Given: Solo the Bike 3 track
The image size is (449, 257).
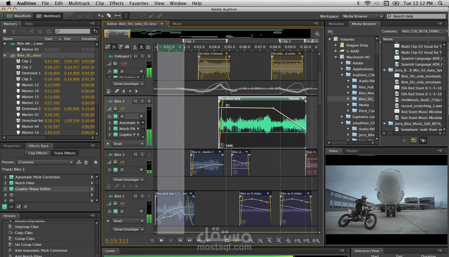Looking at the screenshot, I should [142, 155].
